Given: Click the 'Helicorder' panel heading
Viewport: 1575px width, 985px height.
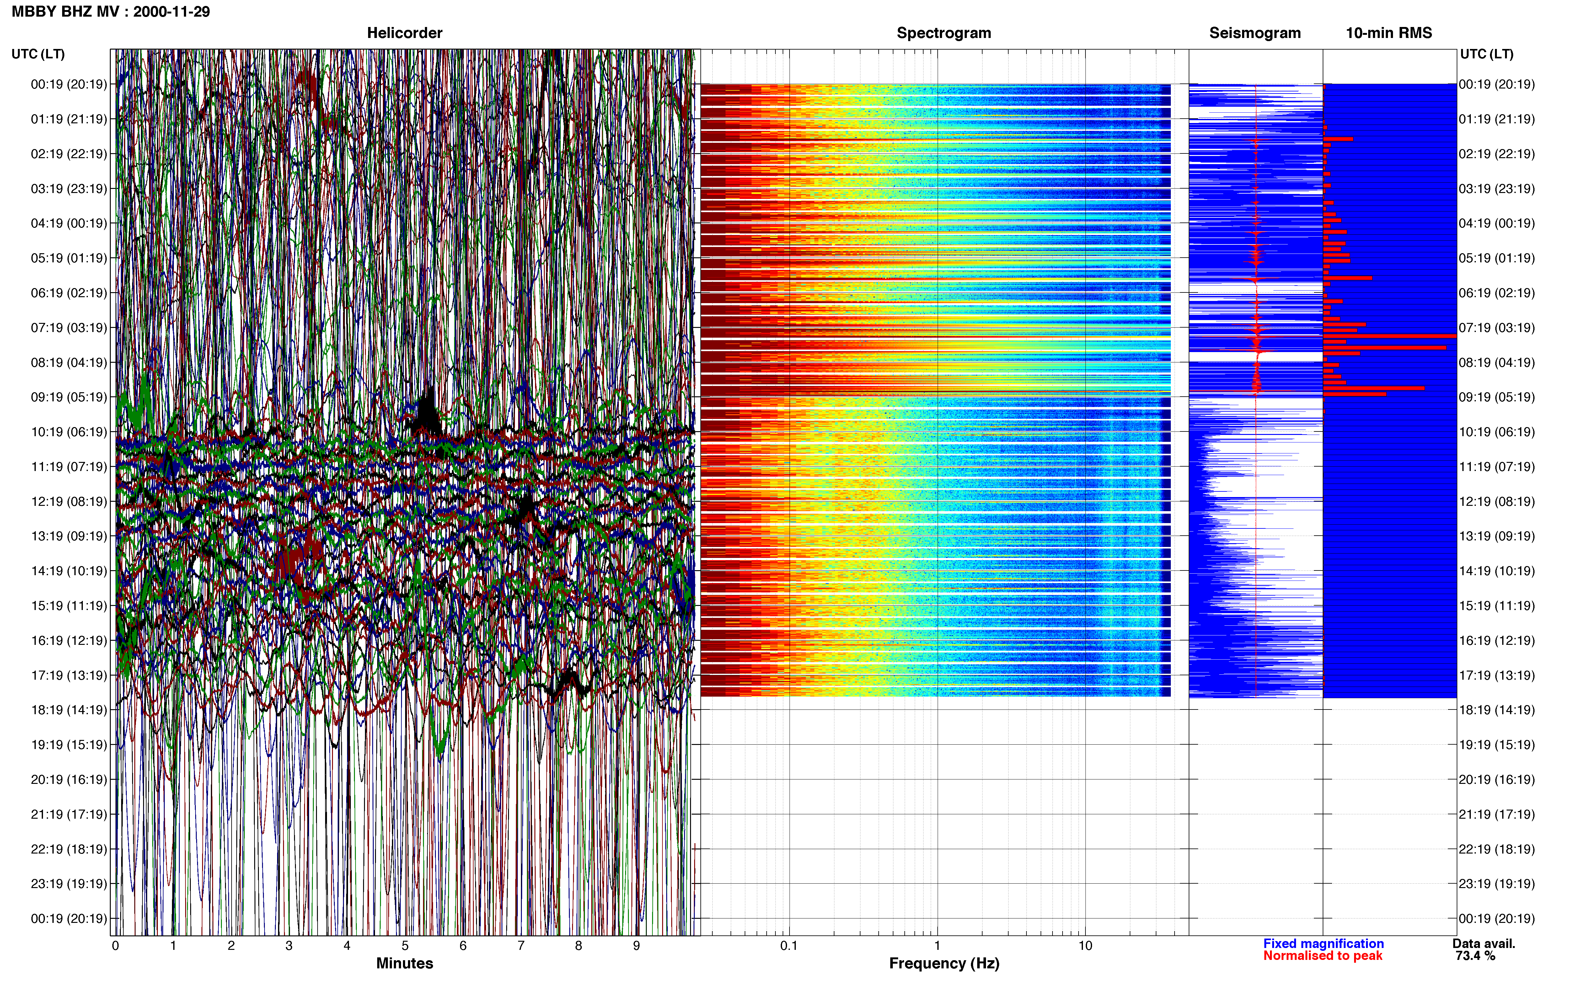Looking at the screenshot, I should tap(404, 33).
